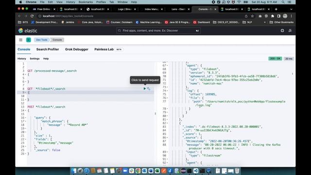Click the Console breadcrumb
311x175 pixels.
tap(57, 40)
